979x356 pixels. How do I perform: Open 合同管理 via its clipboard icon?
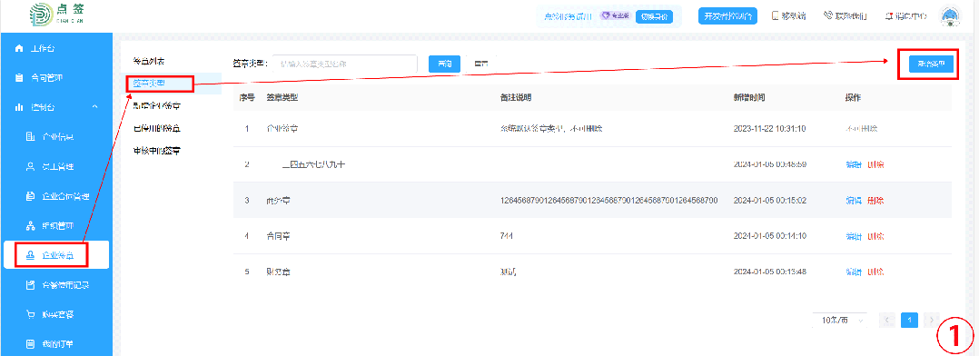click(x=19, y=78)
